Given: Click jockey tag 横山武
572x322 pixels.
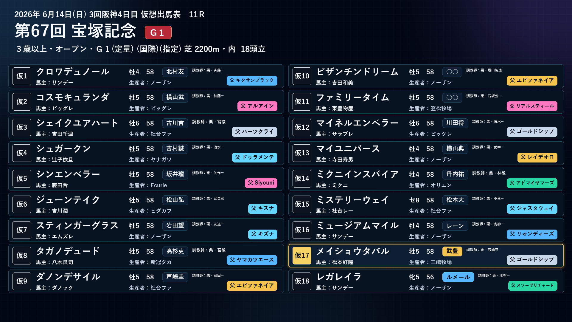Looking at the screenshot, I should coord(175,97).
